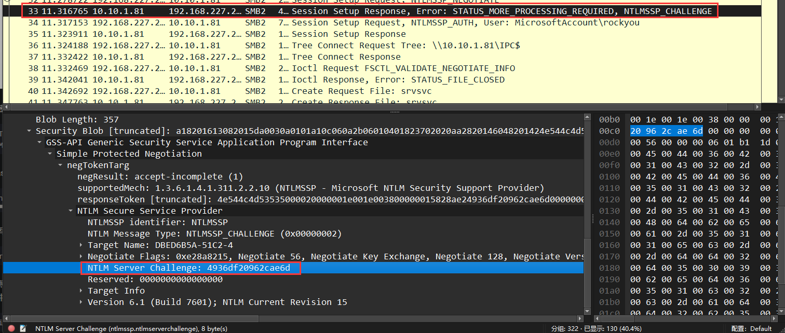Expand the Negotiate Flags field
This screenshot has width=785, height=333.
[81, 257]
